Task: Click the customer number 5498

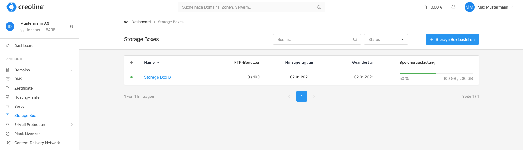Action: click(50, 30)
